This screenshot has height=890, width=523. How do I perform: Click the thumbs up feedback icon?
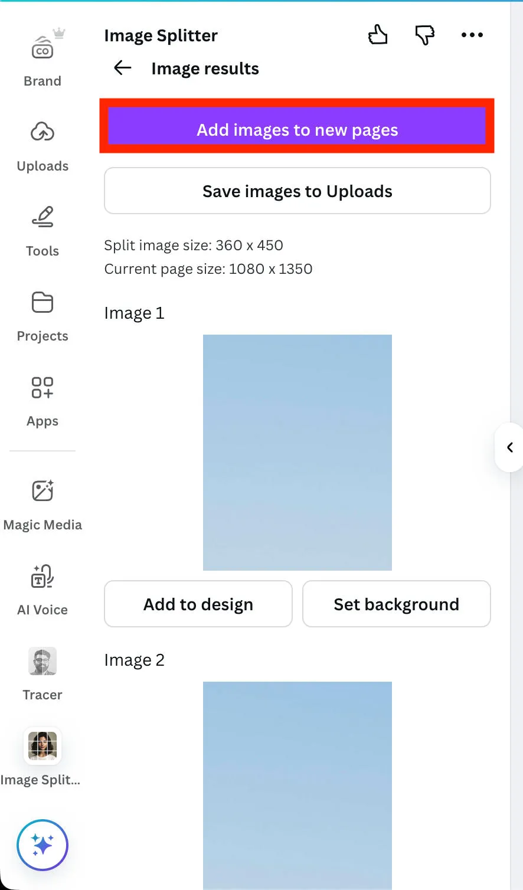click(x=378, y=35)
